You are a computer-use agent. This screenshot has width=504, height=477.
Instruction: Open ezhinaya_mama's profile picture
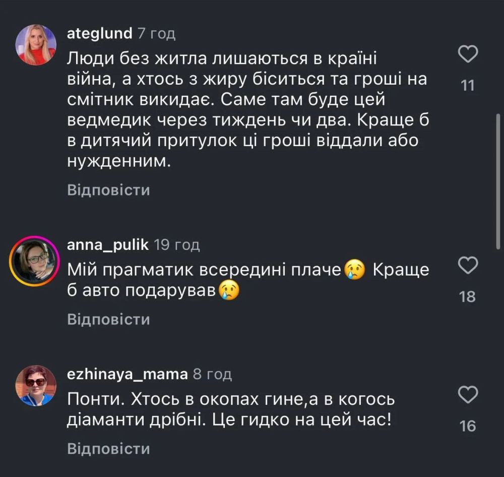(35, 385)
